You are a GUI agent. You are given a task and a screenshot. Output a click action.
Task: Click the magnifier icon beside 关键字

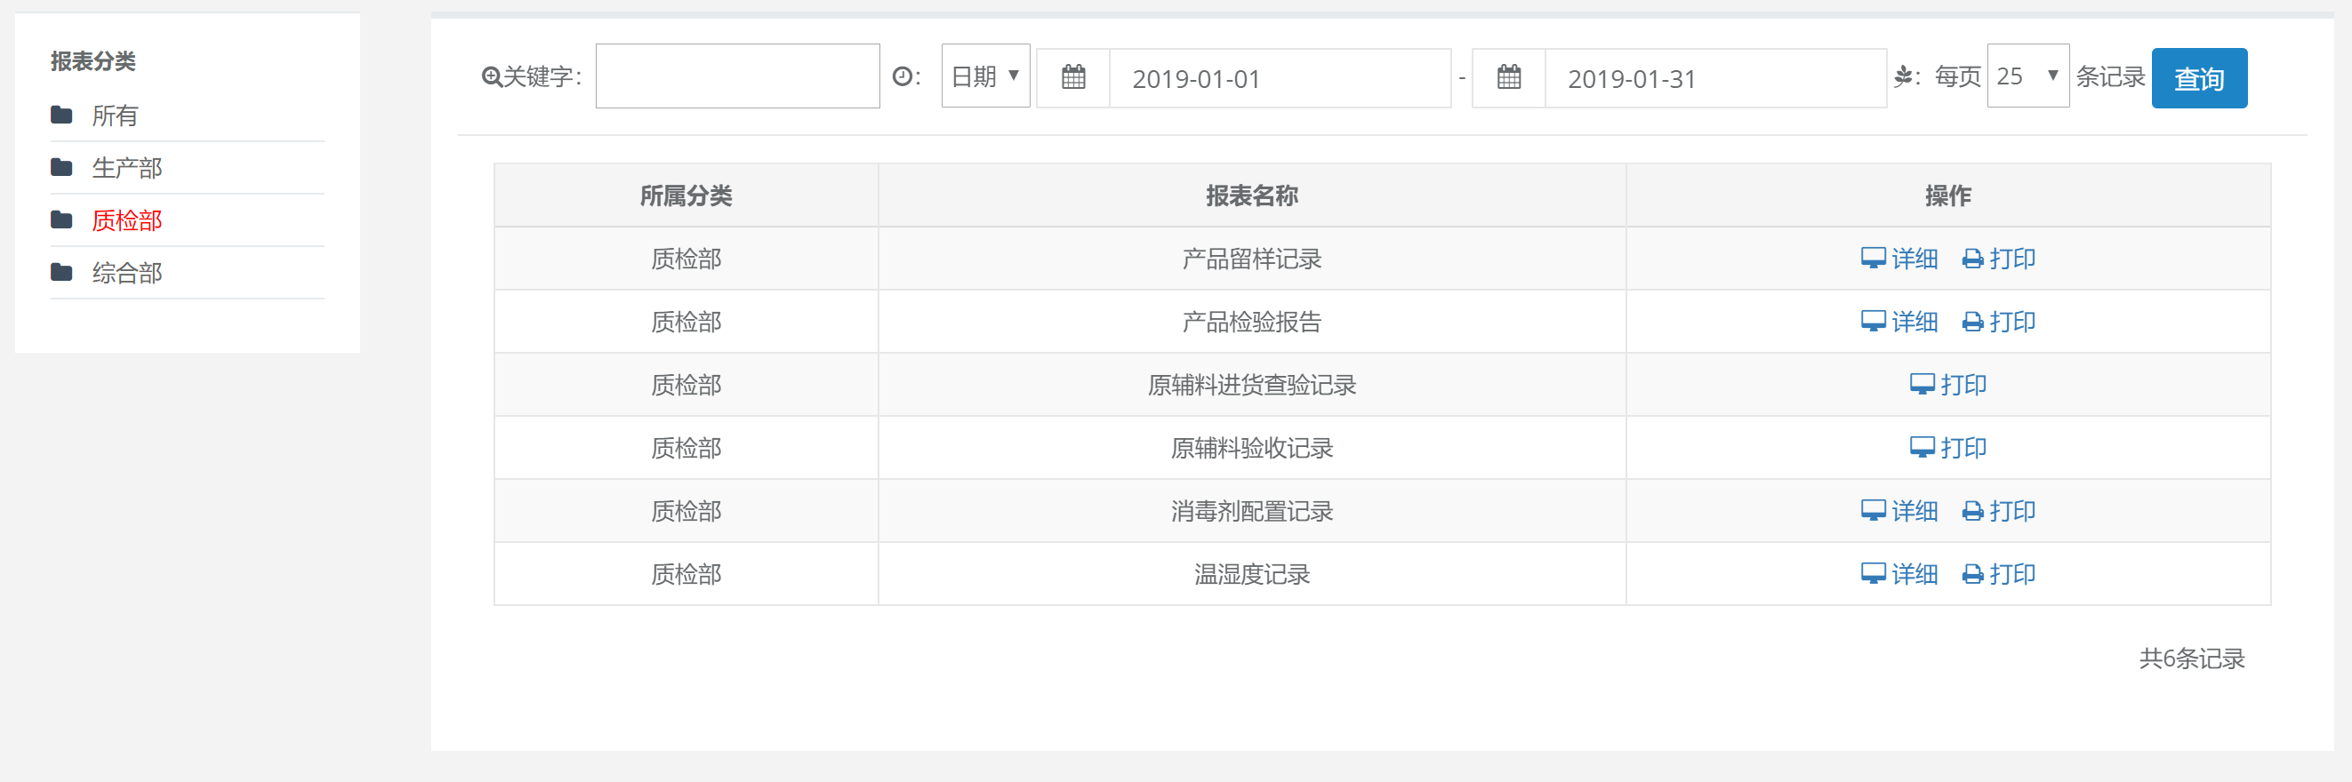(491, 77)
